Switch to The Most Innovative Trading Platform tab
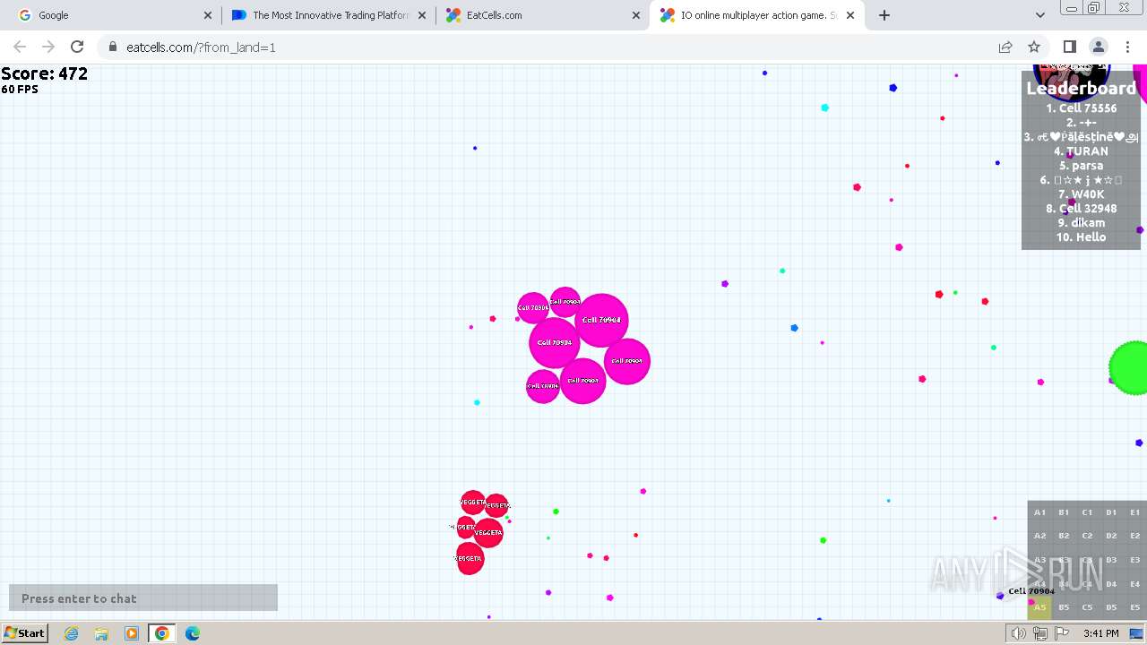This screenshot has width=1147, height=645. click(x=329, y=15)
